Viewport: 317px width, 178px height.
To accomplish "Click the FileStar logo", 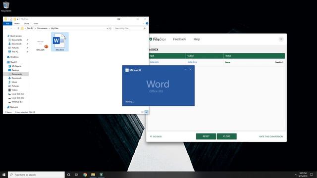I will pyautogui.click(x=158, y=40).
